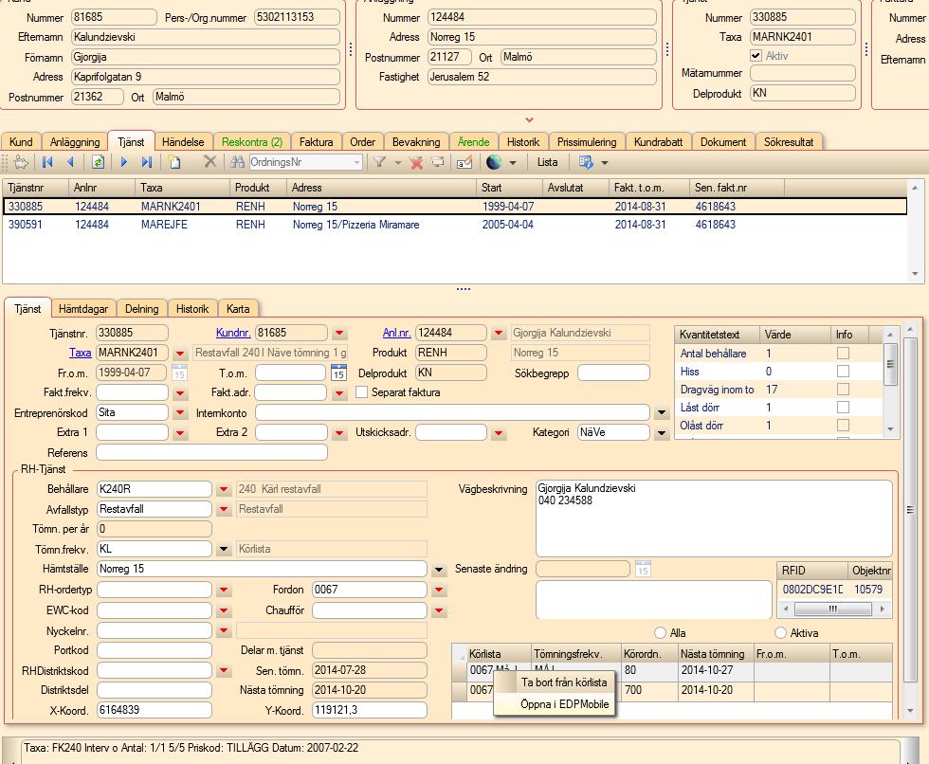This screenshot has height=764, width=929.
Task: Open the Kundnr. lookup dropdown arrow
Action: 339,333
